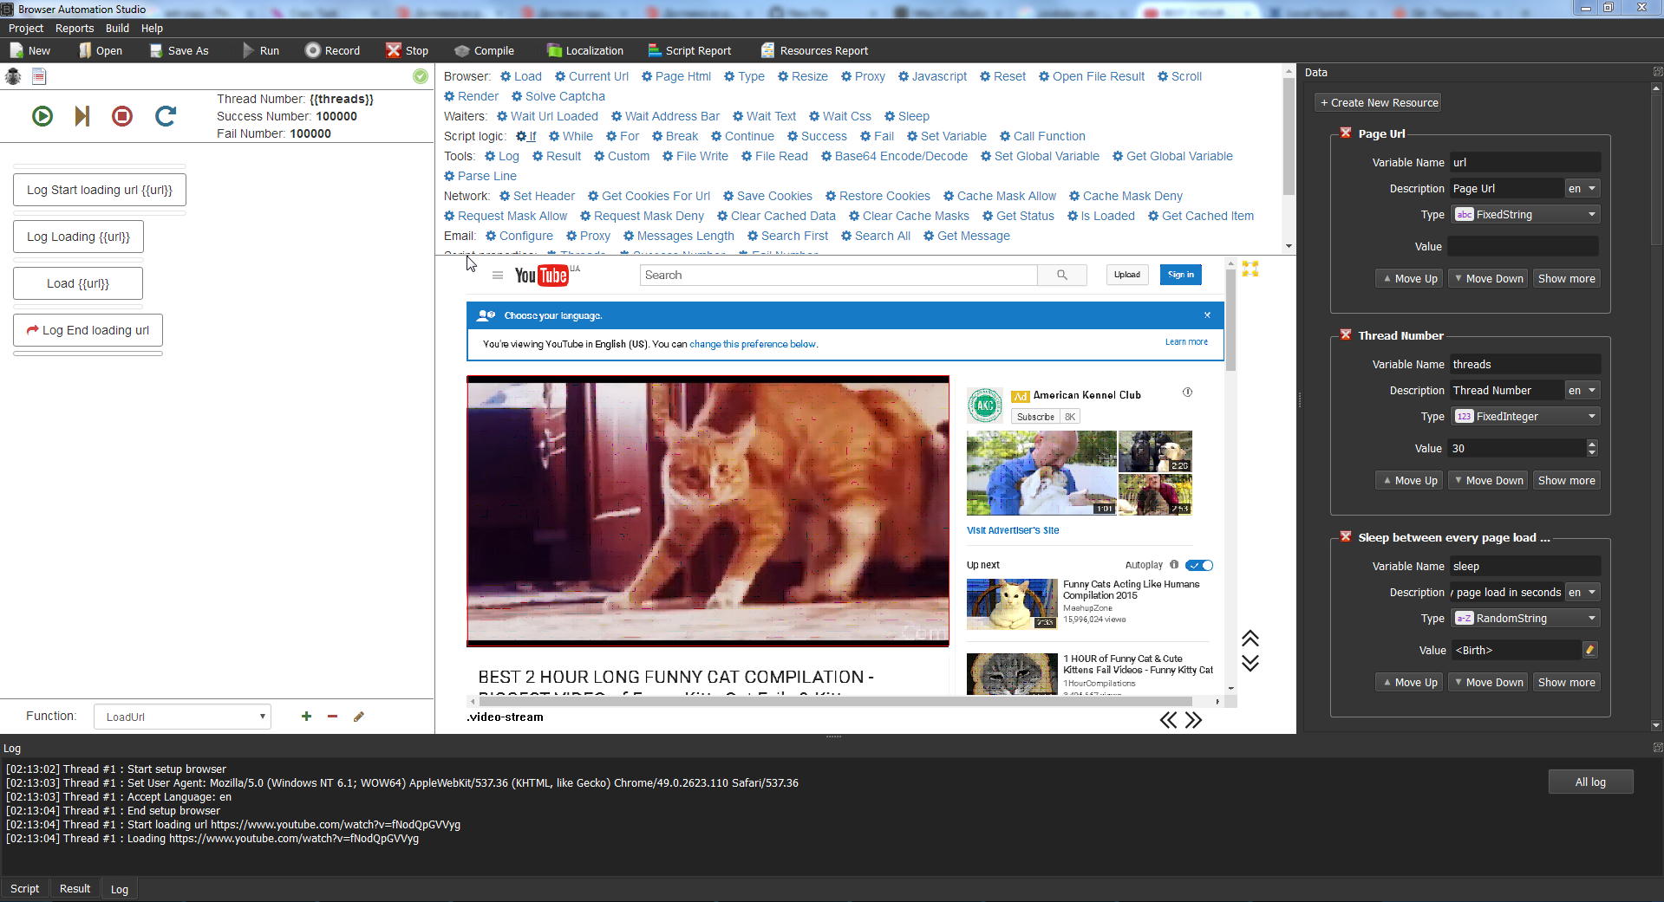Image resolution: width=1664 pixels, height=902 pixels.
Task: Click the Log End loading url block
Action: coord(88,330)
